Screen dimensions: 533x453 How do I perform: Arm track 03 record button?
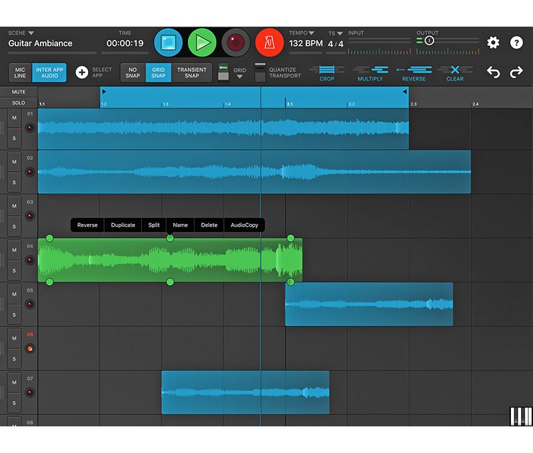30,216
